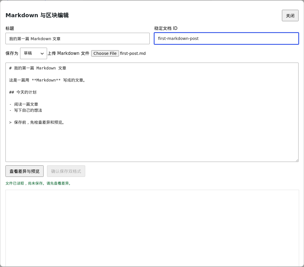The width and height of the screenshot is (304, 267).
Task: Click the quote line '> 保存前，先检查差异和预览。'
Action: point(37,122)
